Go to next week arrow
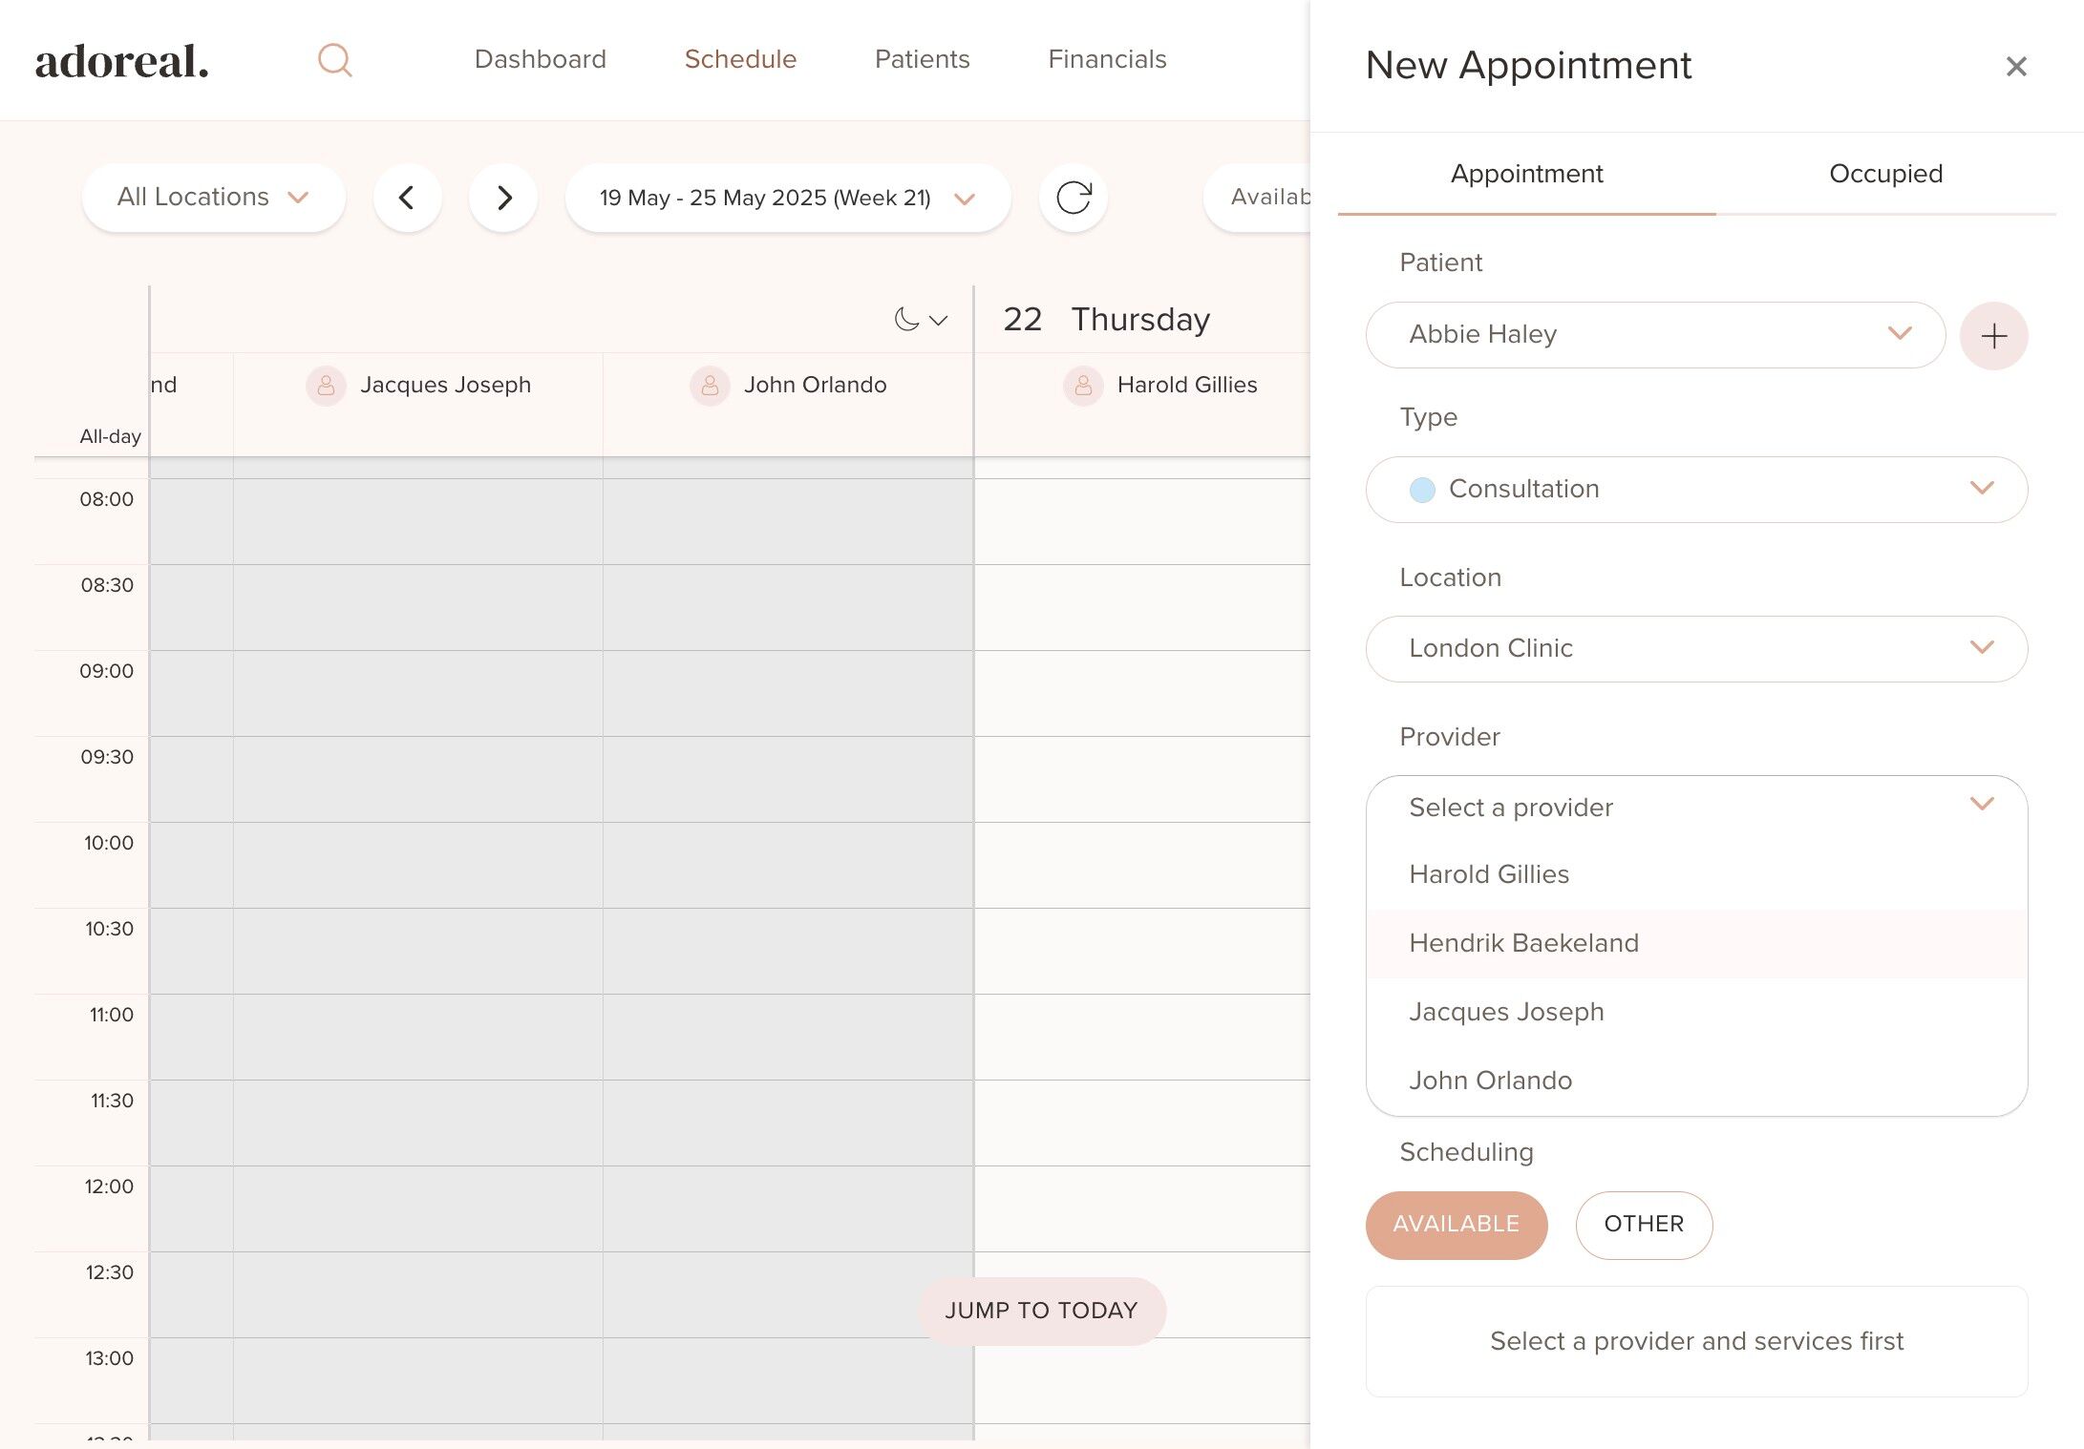This screenshot has height=1449, width=2084. click(503, 198)
